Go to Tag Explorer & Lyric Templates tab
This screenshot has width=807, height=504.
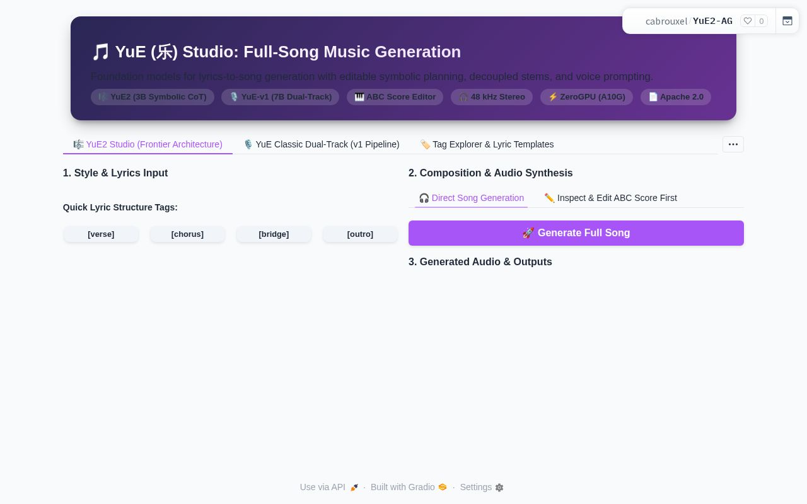click(x=487, y=144)
